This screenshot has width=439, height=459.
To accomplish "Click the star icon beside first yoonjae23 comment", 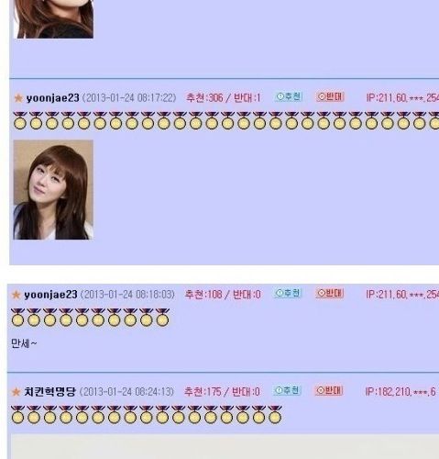I will (x=18, y=98).
